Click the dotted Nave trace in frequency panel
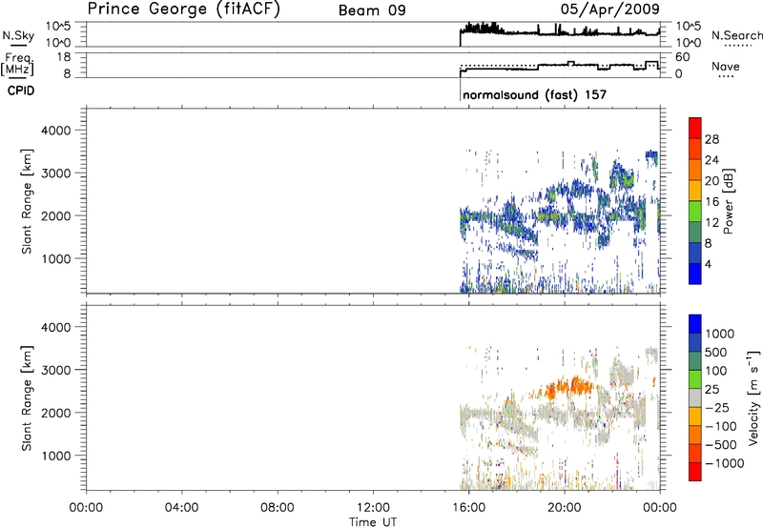 [x=560, y=65]
